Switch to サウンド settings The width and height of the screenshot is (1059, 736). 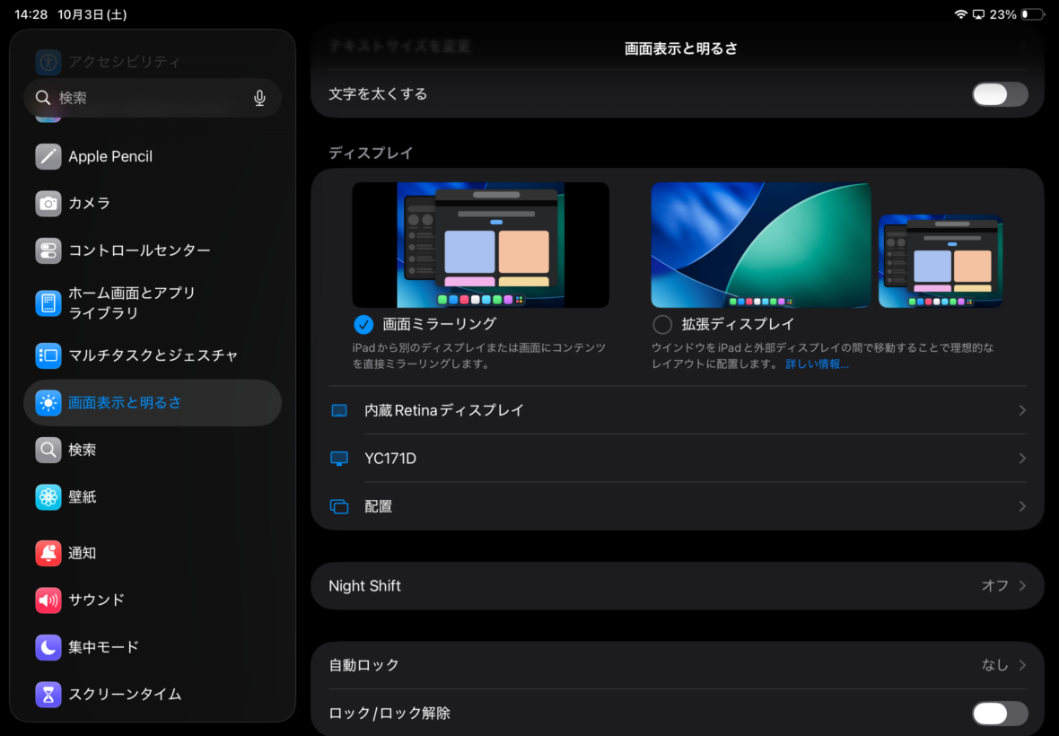[x=153, y=600]
